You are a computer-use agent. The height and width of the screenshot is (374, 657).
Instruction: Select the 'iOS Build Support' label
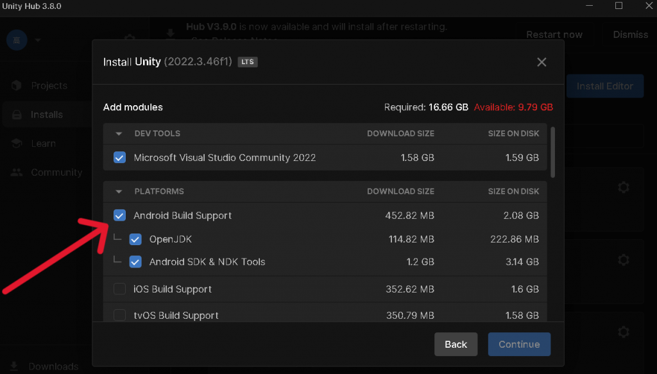[173, 289]
